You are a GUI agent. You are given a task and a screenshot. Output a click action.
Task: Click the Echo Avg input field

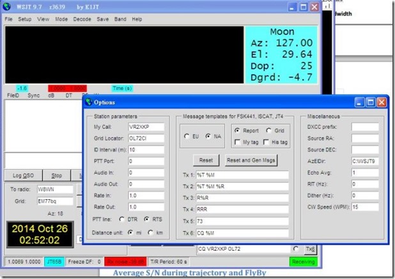click(365, 172)
